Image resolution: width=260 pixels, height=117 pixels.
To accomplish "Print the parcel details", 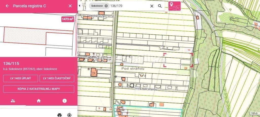I will (x=59, y=115).
